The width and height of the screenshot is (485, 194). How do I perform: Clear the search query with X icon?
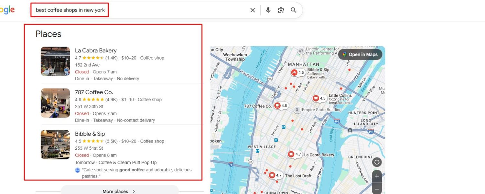[253, 10]
